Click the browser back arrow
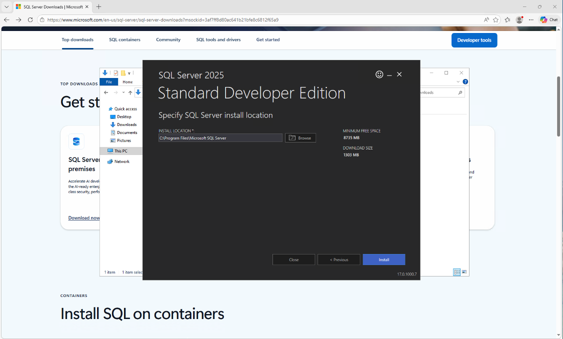The width and height of the screenshot is (563, 339). coord(7,20)
